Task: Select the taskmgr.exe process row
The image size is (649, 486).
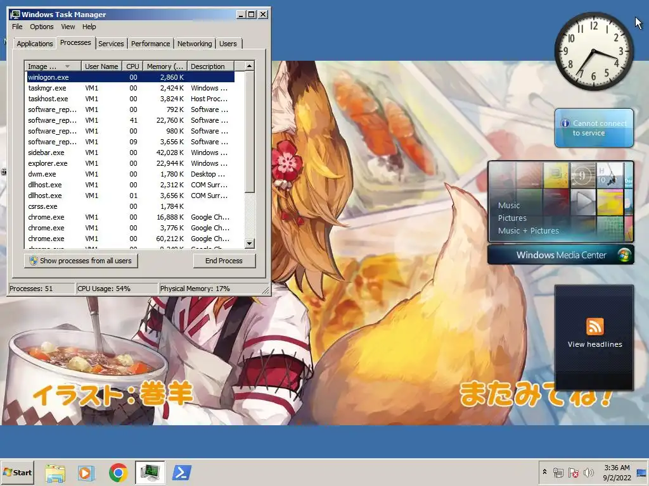Action: (x=131, y=88)
